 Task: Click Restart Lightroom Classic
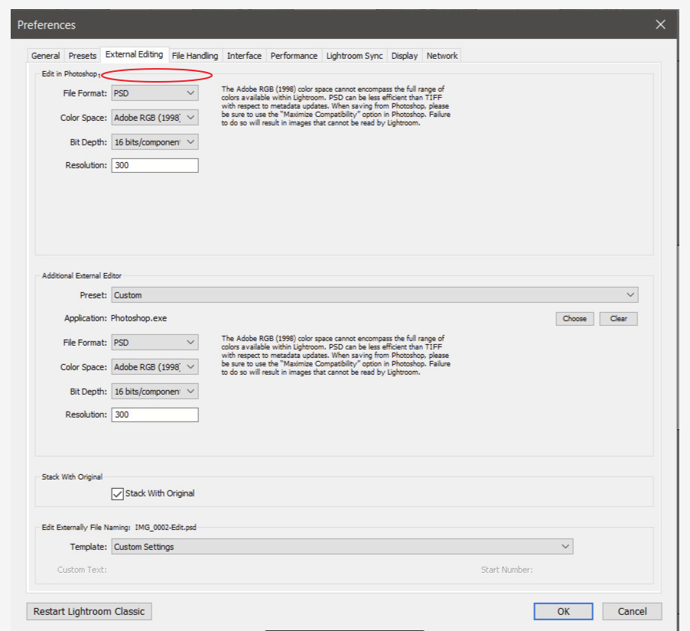(x=89, y=611)
